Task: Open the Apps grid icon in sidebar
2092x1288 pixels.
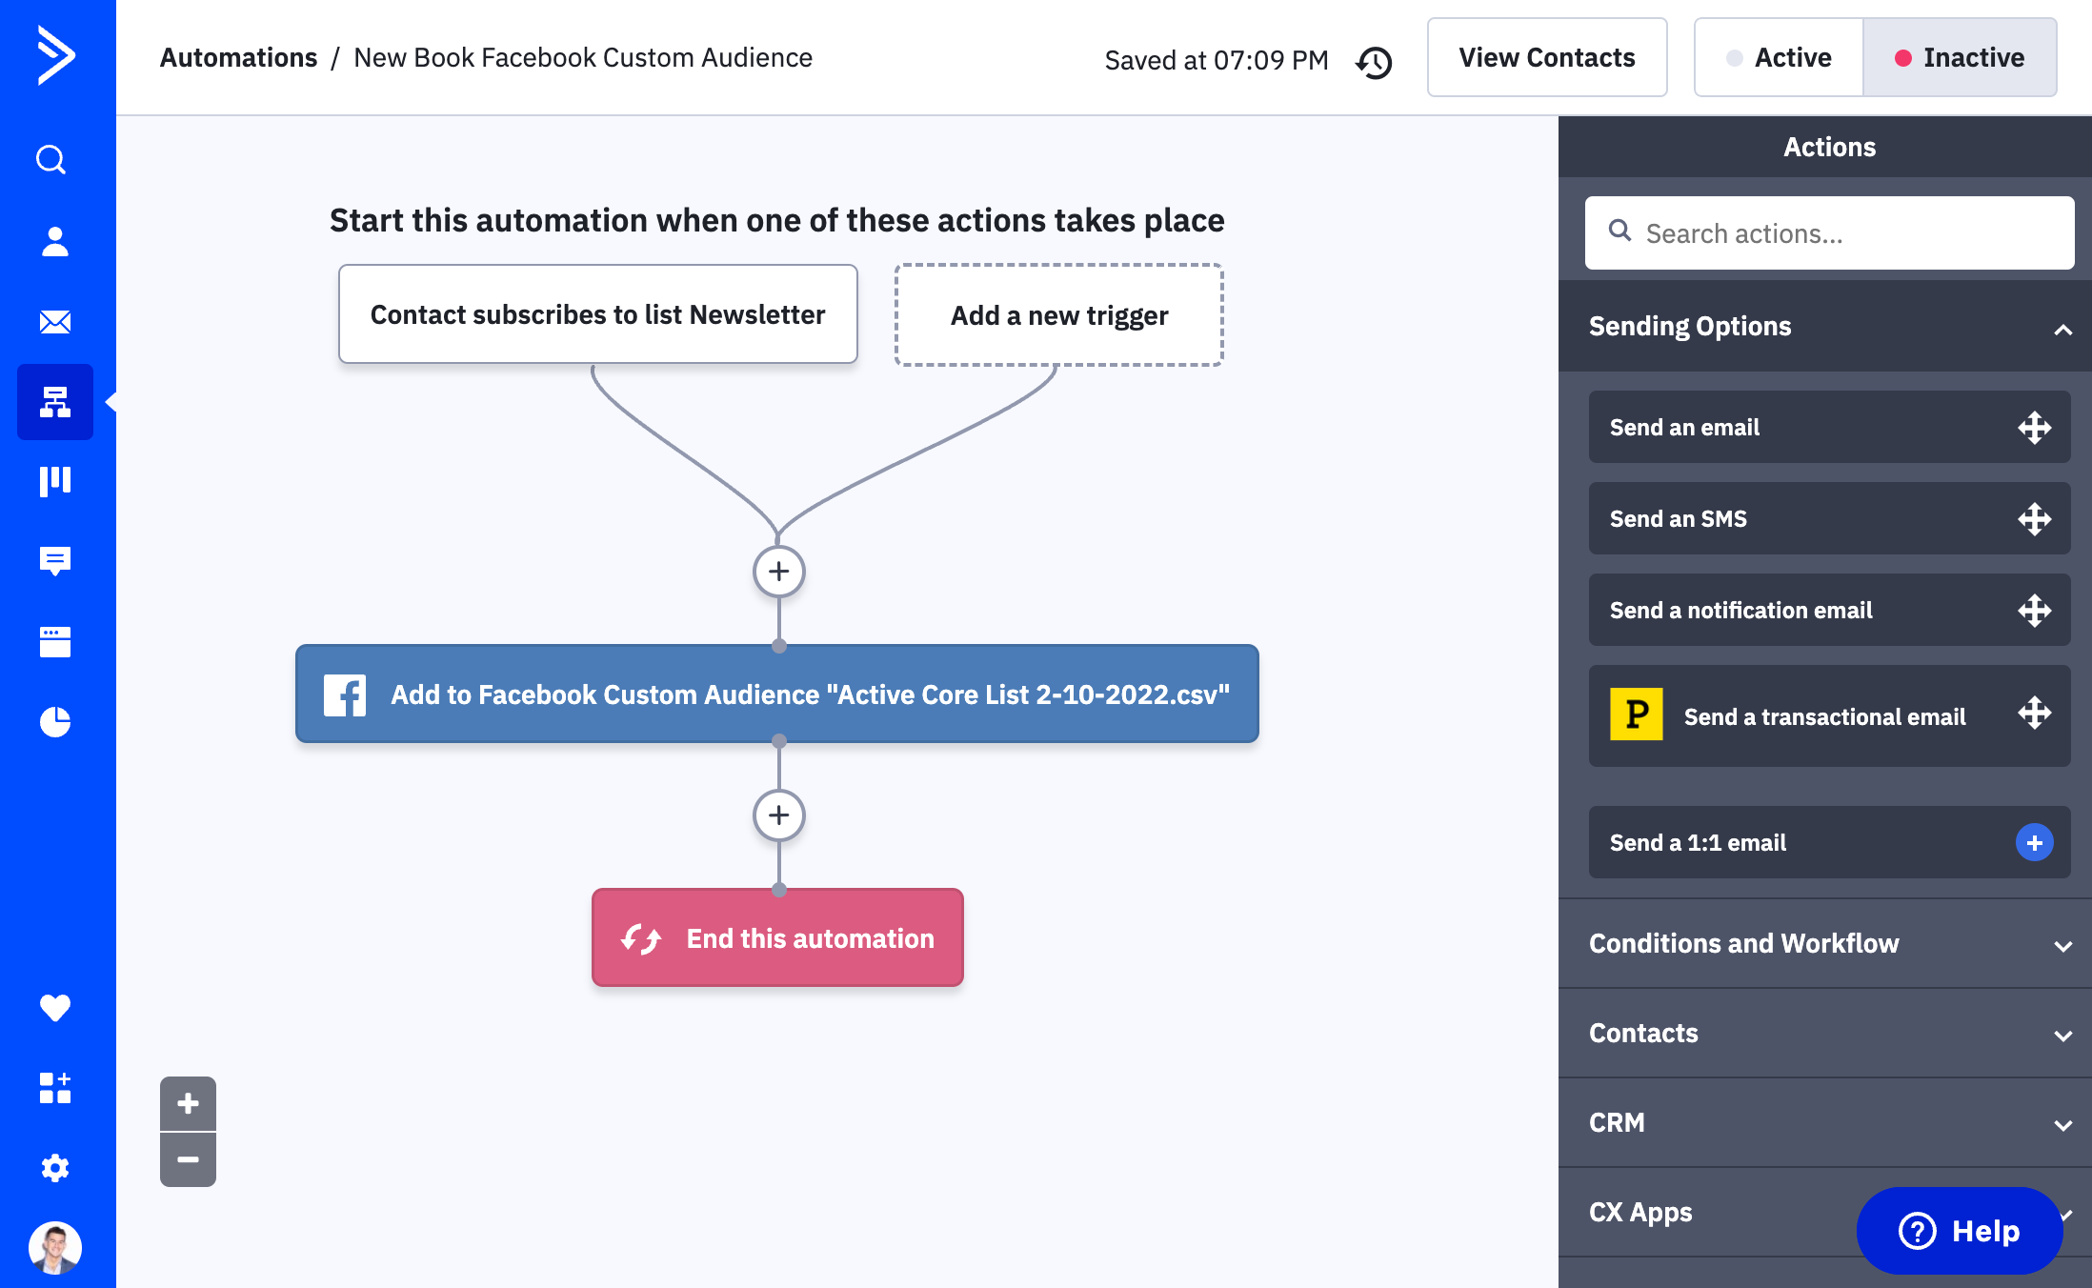Action: click(x=55, y=1087)
